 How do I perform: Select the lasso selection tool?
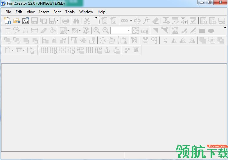click(x=17, y=30)
